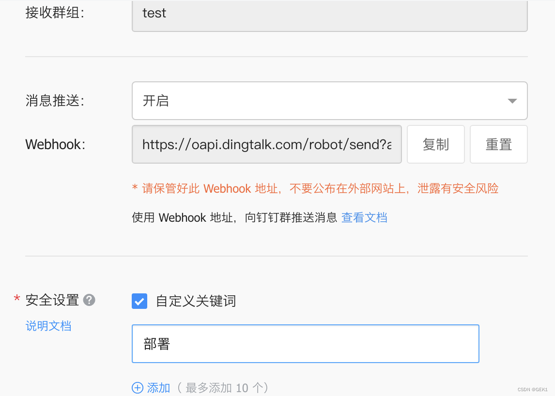Open the 消息推送 dropdown showing 开启
555x396 pixels.
pyautogui.click(x=329, y=101)
